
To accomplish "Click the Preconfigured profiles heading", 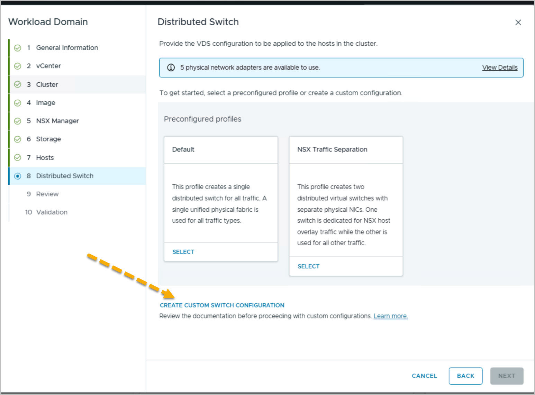I will [x=202, y=119].
